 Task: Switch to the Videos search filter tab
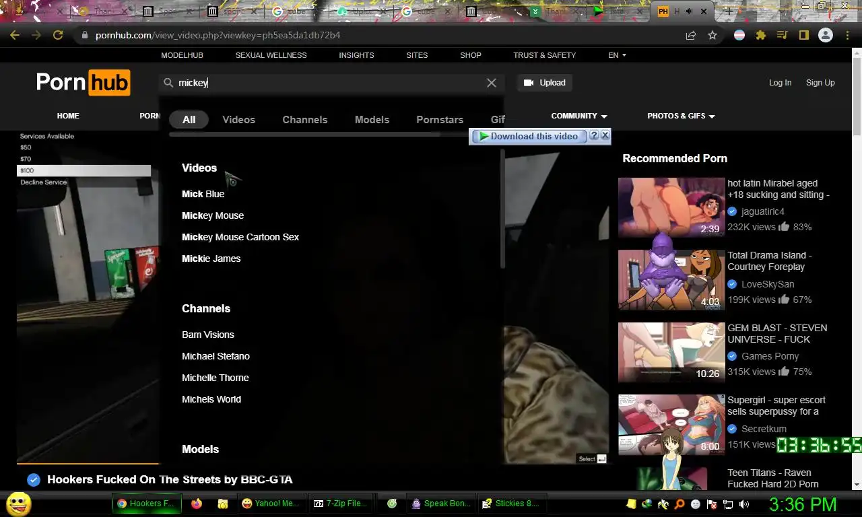[x=239, y=120]
